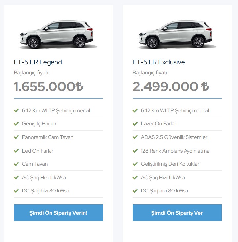Click checkmark icon next to Panoramik Cam Tavan

coord(16,137)
